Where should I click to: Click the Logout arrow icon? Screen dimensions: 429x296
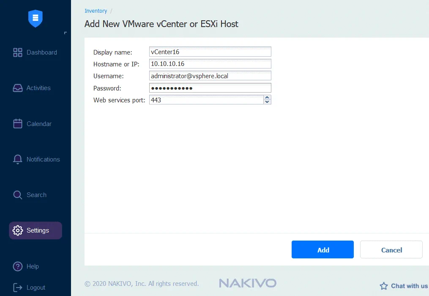[x=18, y=288]
